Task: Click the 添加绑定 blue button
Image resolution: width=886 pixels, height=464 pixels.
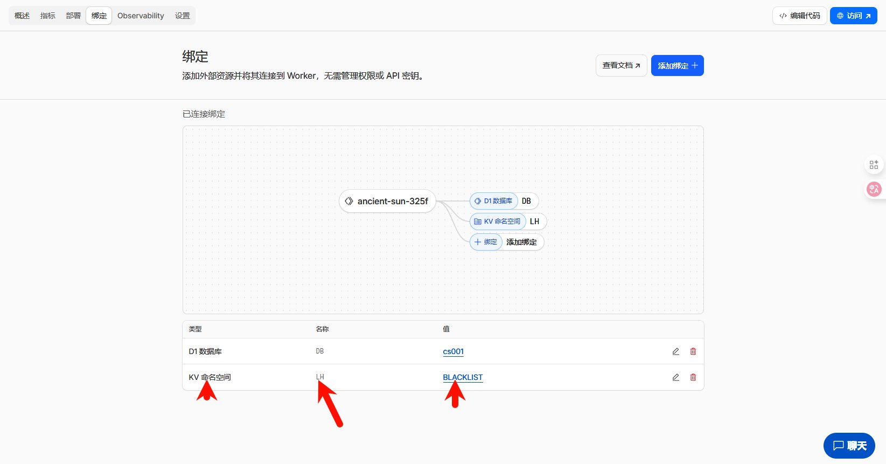Action: click(677, 66)
